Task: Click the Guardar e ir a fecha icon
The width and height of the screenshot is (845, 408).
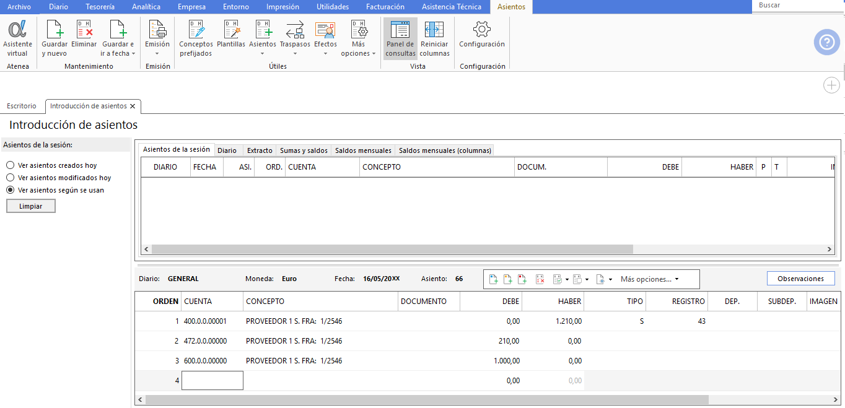Action: tap(118, 29)
